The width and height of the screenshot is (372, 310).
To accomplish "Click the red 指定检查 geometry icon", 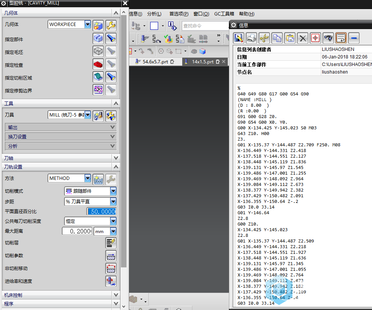I will point(98,64).
